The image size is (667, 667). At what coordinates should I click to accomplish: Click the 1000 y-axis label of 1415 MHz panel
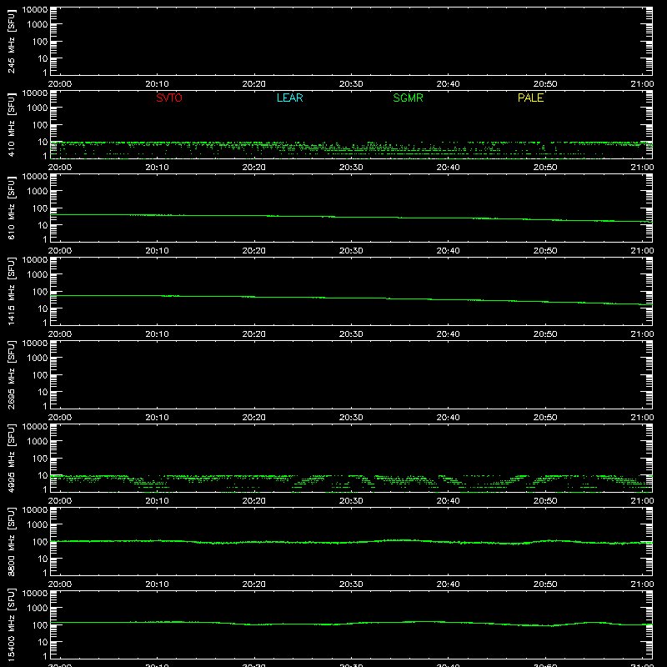pos(38,275)
